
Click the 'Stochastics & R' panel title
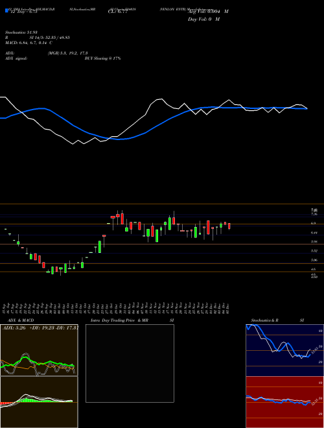pyautogui.click(x=265, y=320)
